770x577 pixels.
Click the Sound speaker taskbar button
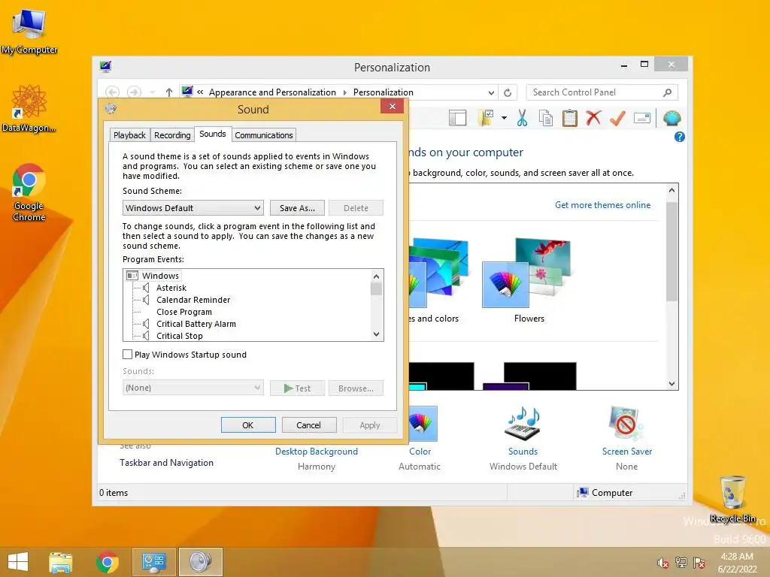click(200, 562)
